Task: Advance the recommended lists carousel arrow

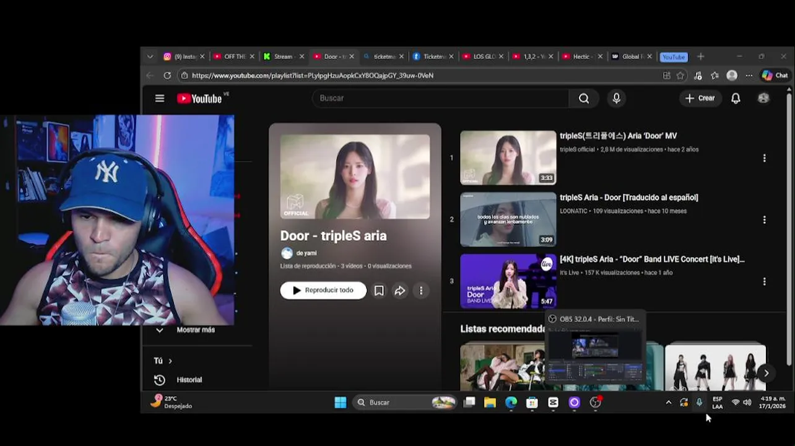Action: [766, 373]
